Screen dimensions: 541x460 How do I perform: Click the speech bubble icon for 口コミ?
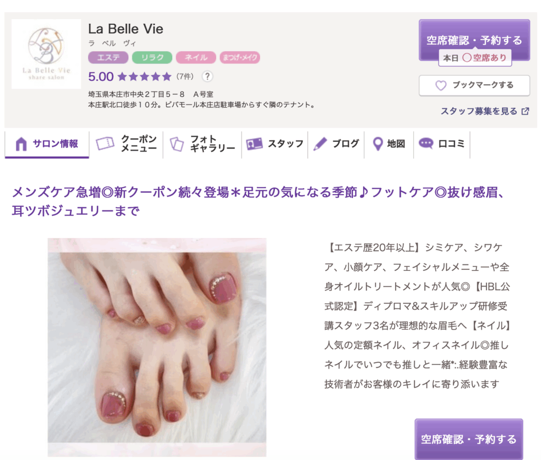coord(426,143)
